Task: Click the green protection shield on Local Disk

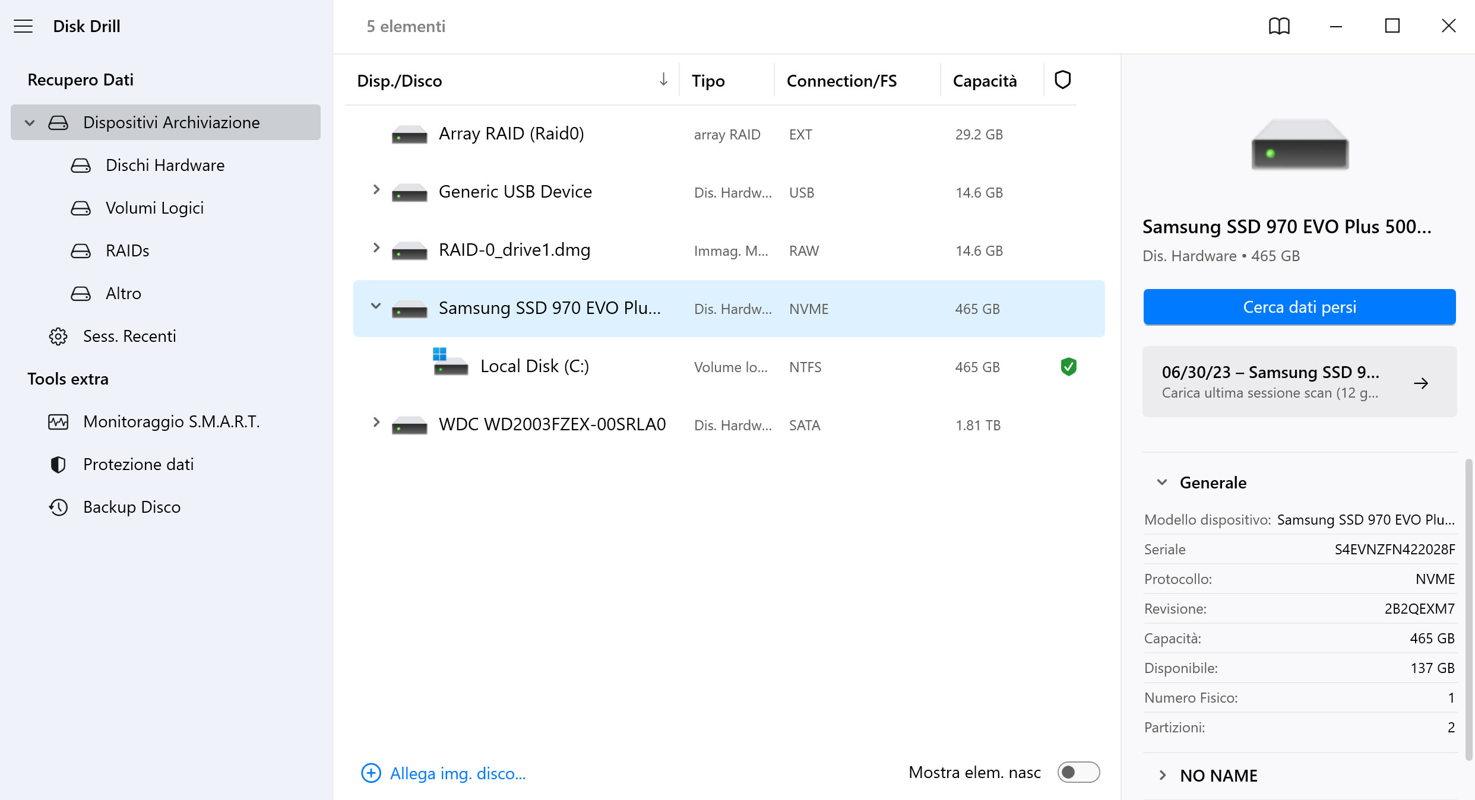Action: [1068, 367]
